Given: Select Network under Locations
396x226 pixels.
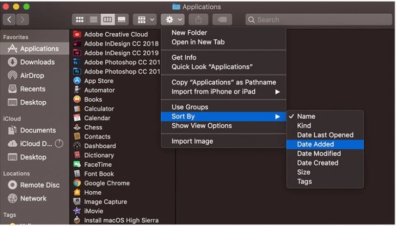Looking at the screenshot, I should click(x=35, y=198).
